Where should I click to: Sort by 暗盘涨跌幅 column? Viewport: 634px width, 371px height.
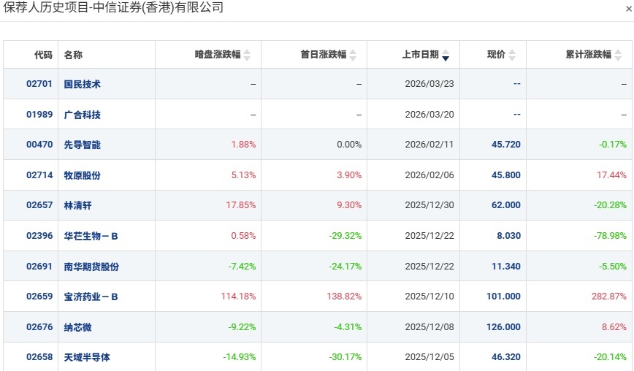[x=223, y=55]
